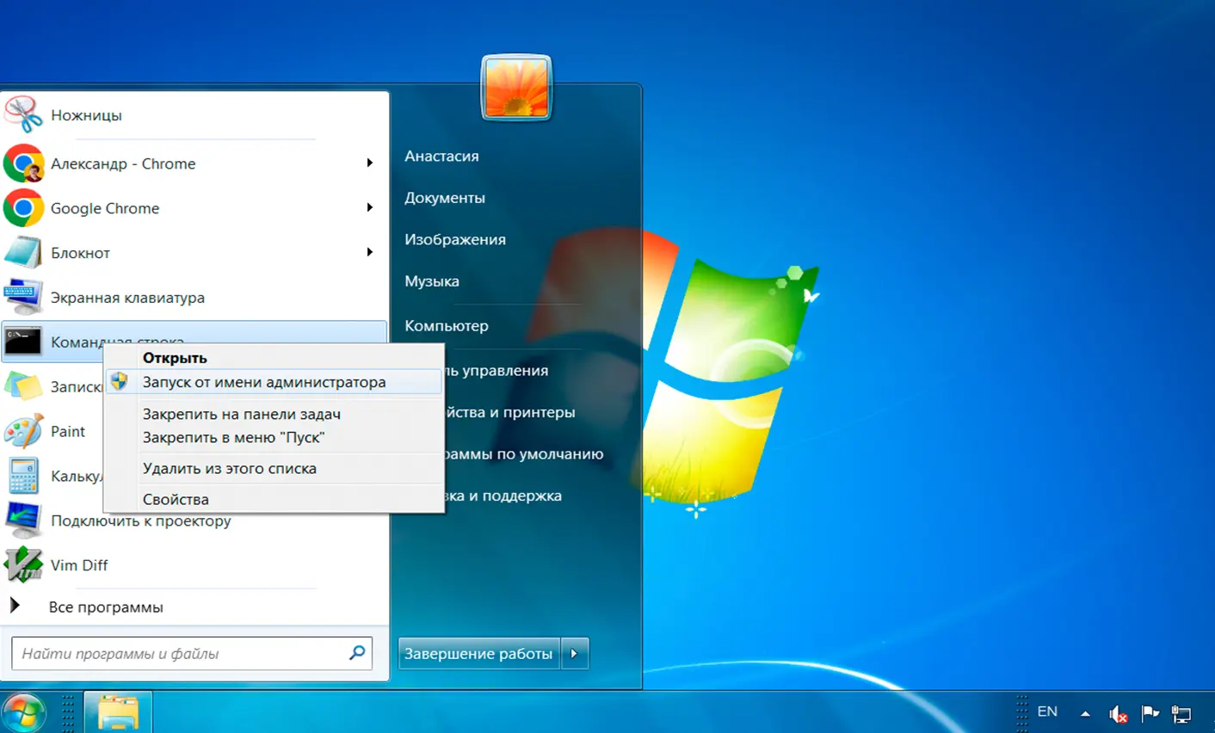Click the Экранная клавиатура keyboard icon
The image size is (1215, 733).
click(x=23, y=298)
